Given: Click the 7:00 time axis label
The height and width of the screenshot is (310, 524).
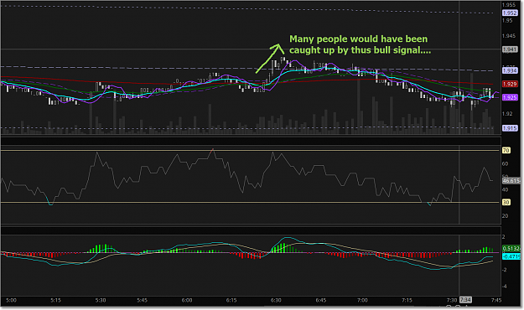Looking at the screenshot, I should pyautogui.click(x=362, y=300).
